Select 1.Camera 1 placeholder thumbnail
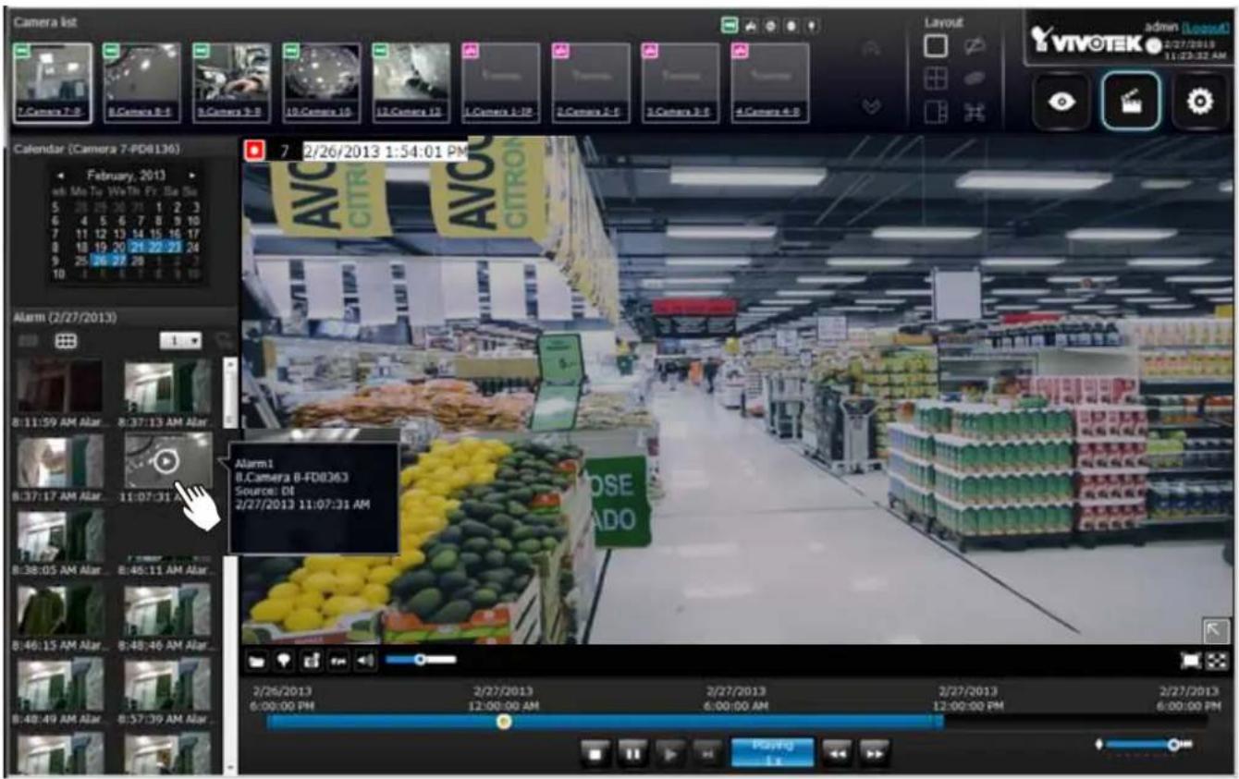 [501, 83]
